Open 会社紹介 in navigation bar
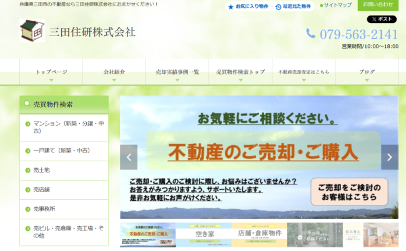Viewport: 406px width, 251px height. click(x=114, y=72)
